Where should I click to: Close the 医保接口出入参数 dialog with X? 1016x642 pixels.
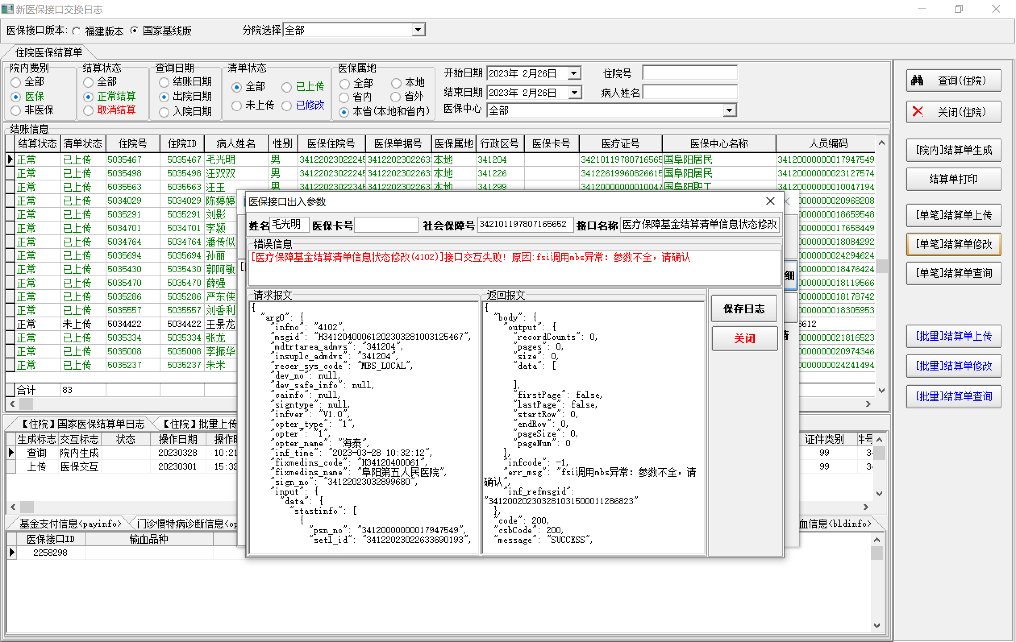pyautogui.click(x=770, y=201)
